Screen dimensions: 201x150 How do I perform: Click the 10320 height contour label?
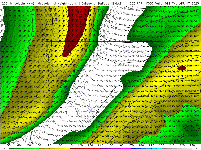coord(137,42)
